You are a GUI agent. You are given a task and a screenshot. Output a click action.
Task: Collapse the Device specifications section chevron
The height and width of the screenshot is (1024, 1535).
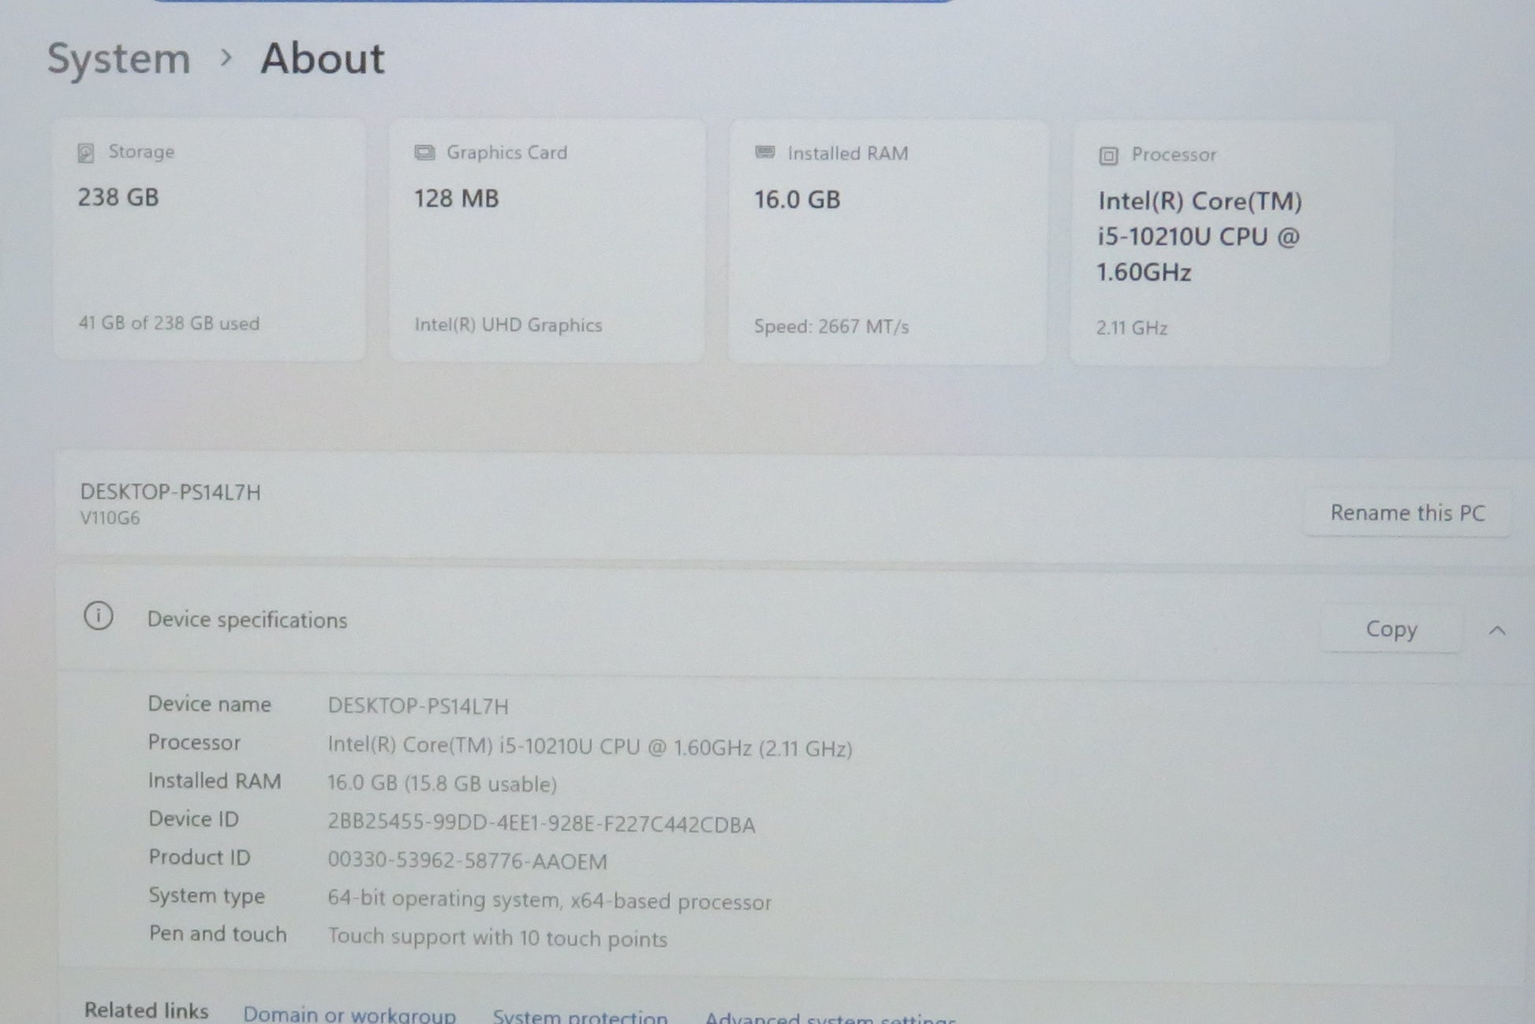tap(1496, 631)
